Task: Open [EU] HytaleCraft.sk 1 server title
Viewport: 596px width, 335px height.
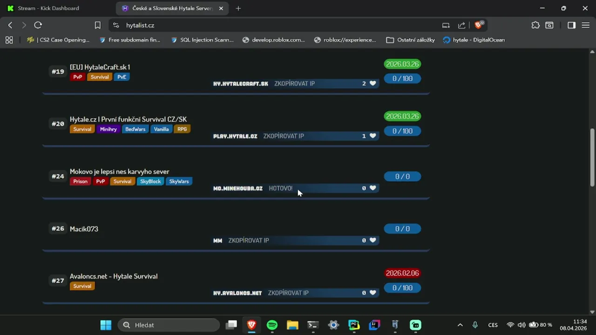Action: (100, 67)
